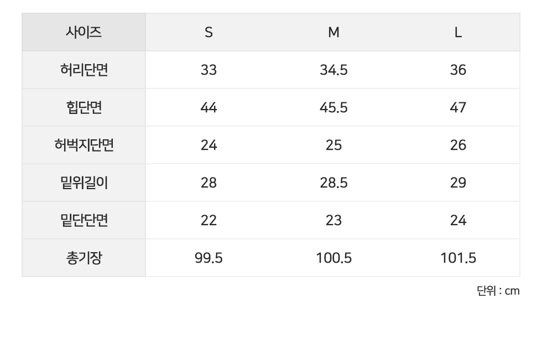
Task: Click the 허리단면 row label
Action: 84,70
